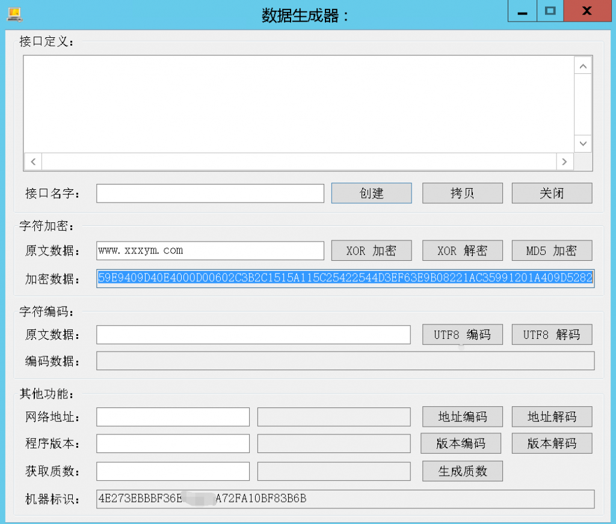The height and width of the screenshot is (524, 616).
Task: Click the 创建 button
Action: (372, 193)
